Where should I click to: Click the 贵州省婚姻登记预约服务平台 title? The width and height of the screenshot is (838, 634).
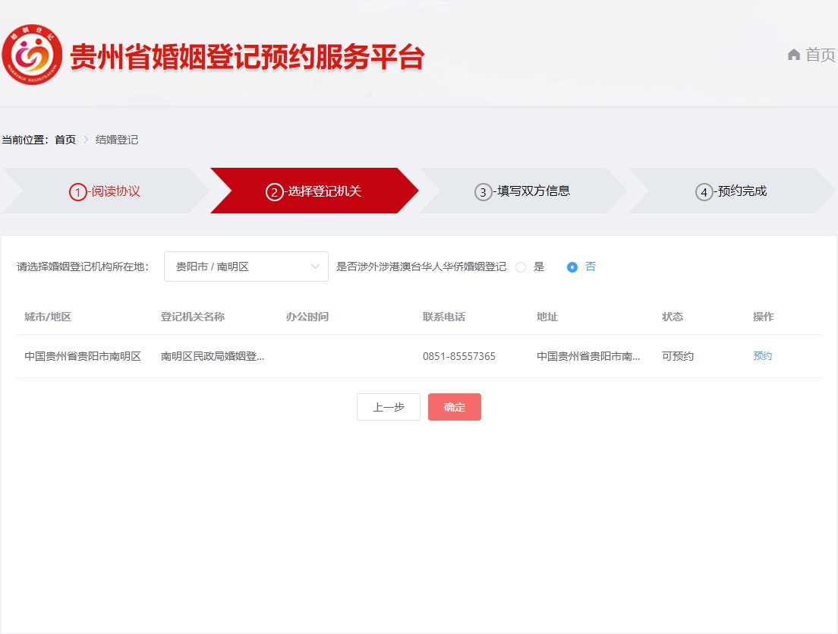click(x=247, y=57)
